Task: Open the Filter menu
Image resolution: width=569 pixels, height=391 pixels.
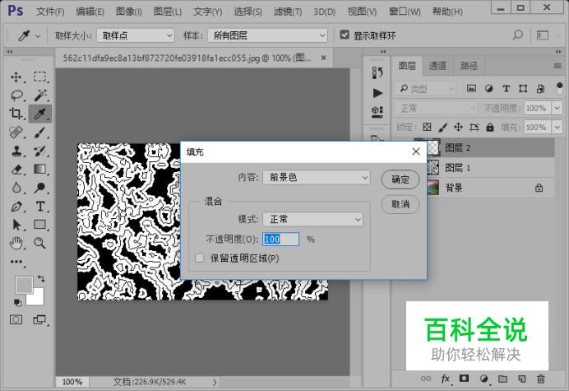Action: coord(288,12)
